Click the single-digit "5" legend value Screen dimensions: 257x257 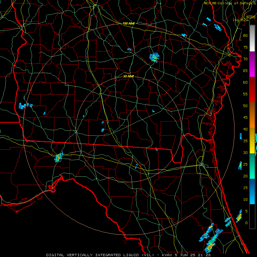coord(246,211)
